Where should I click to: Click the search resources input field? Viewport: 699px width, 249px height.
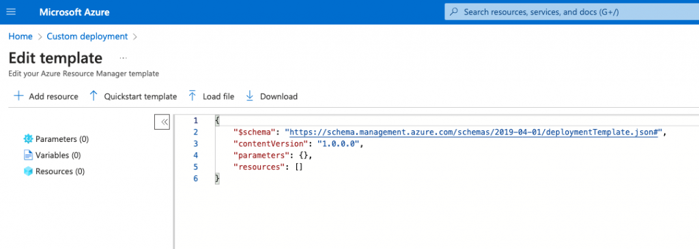point(572,12)
